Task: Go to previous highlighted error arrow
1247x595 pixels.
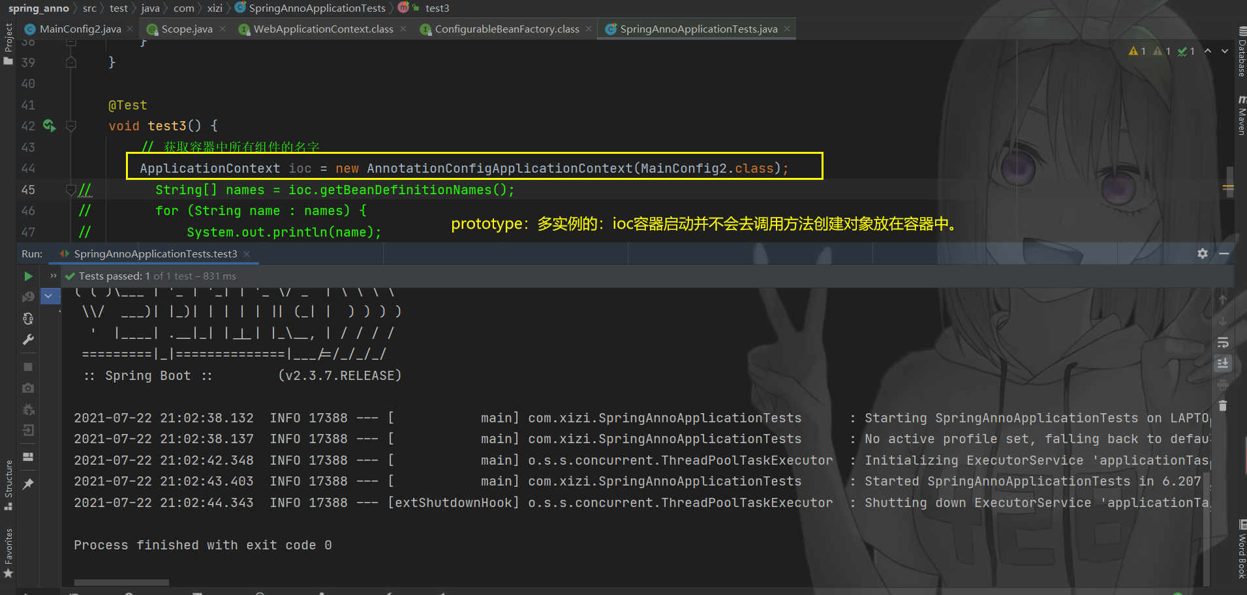Action: point(1208,51)
